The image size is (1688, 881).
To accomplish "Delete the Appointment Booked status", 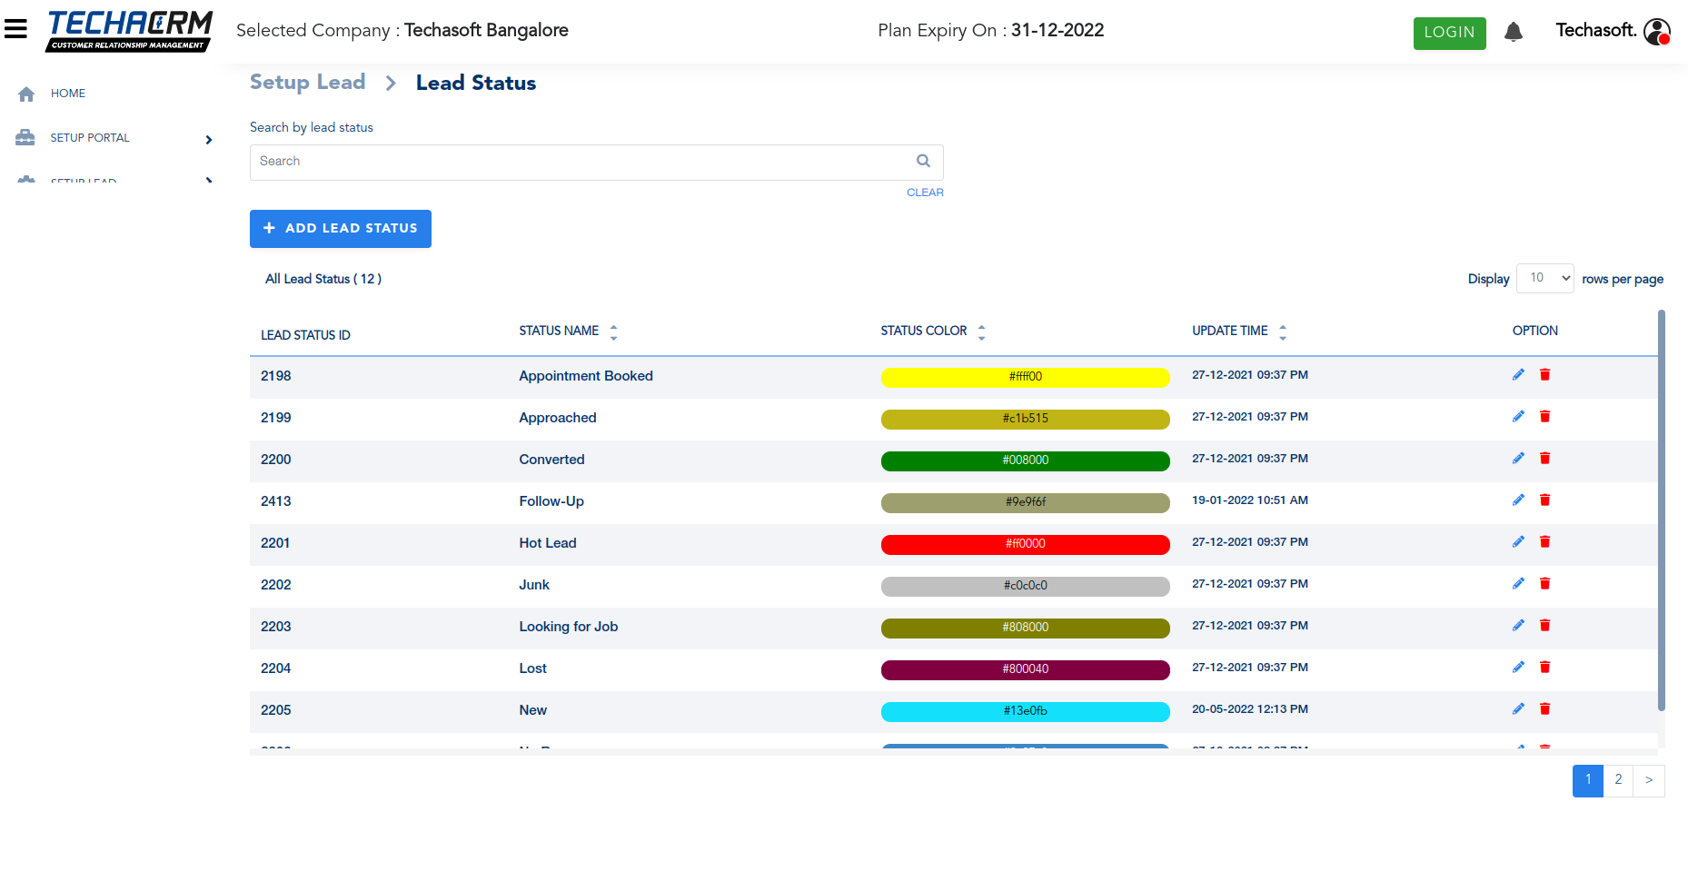I will [1544, 375].
